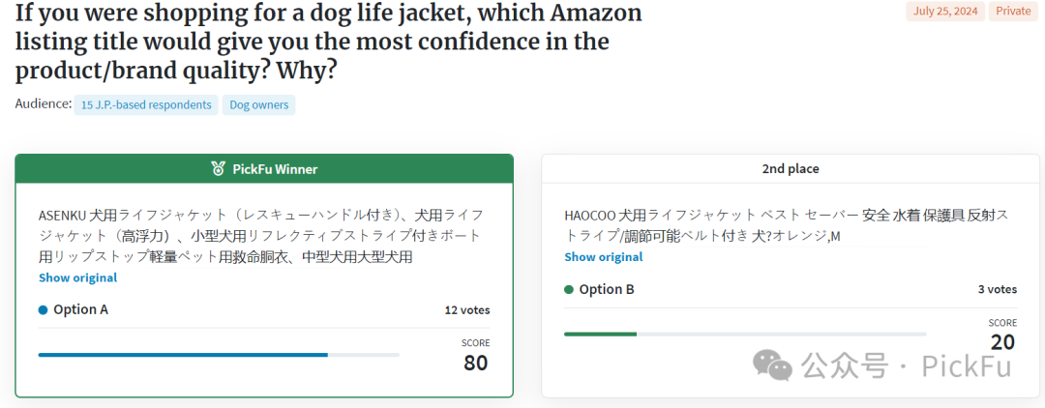
Task: Click Option B green score bar
Action: (601, 335)
